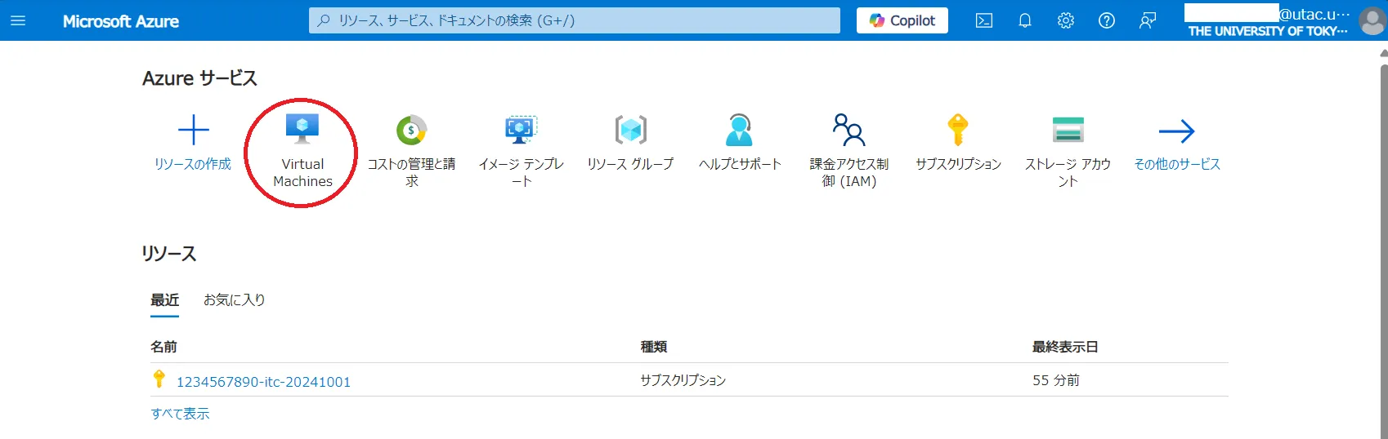This screenshot has height=439, width=1388.
Task: Open Billing Access Control (IAM)
Action: 848,131
